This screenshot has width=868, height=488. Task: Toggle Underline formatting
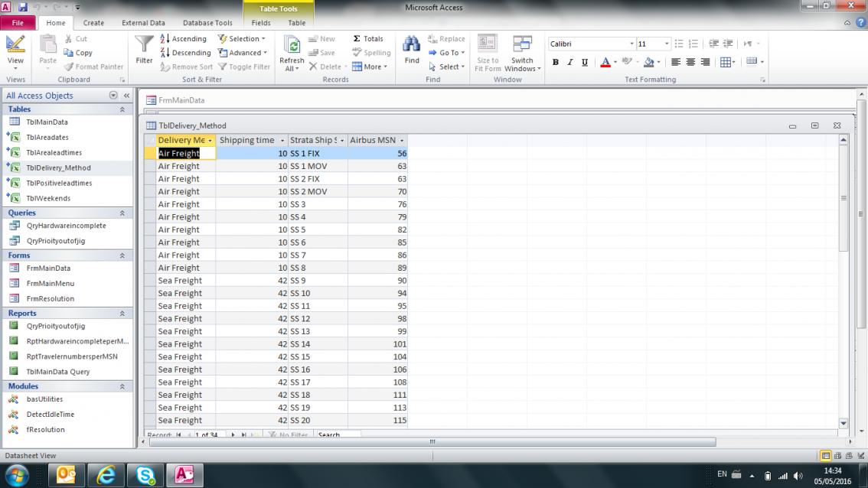[585, 62]
